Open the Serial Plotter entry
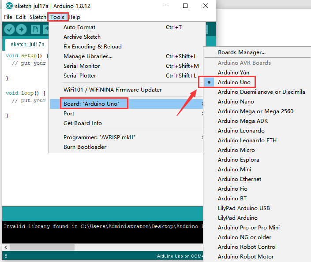The height and width of the screenshot is (262, 311). (x=126, y=76)
